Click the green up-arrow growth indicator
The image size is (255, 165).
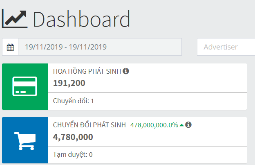[181, 125]
